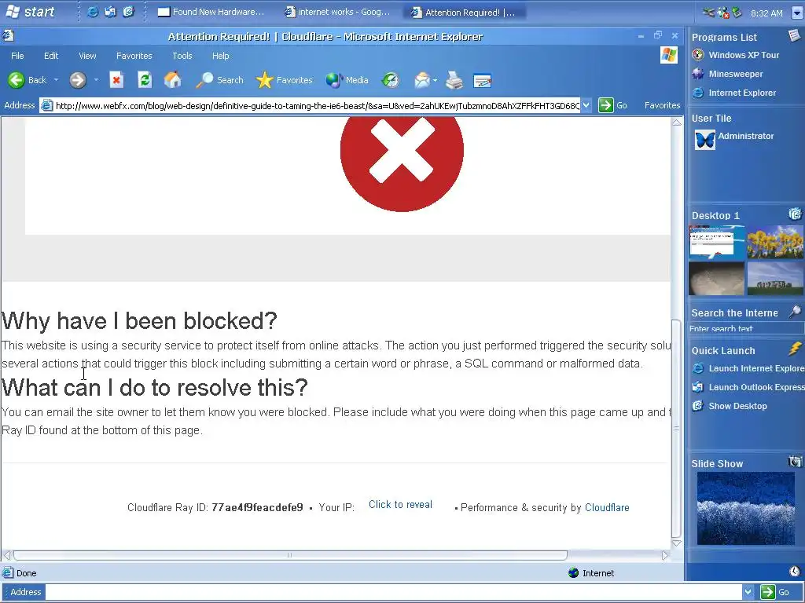Click the Windows flag logo throbber
The width and height of the screenshot is (805, 603).
pyautogui.click(x=669, y=55)
